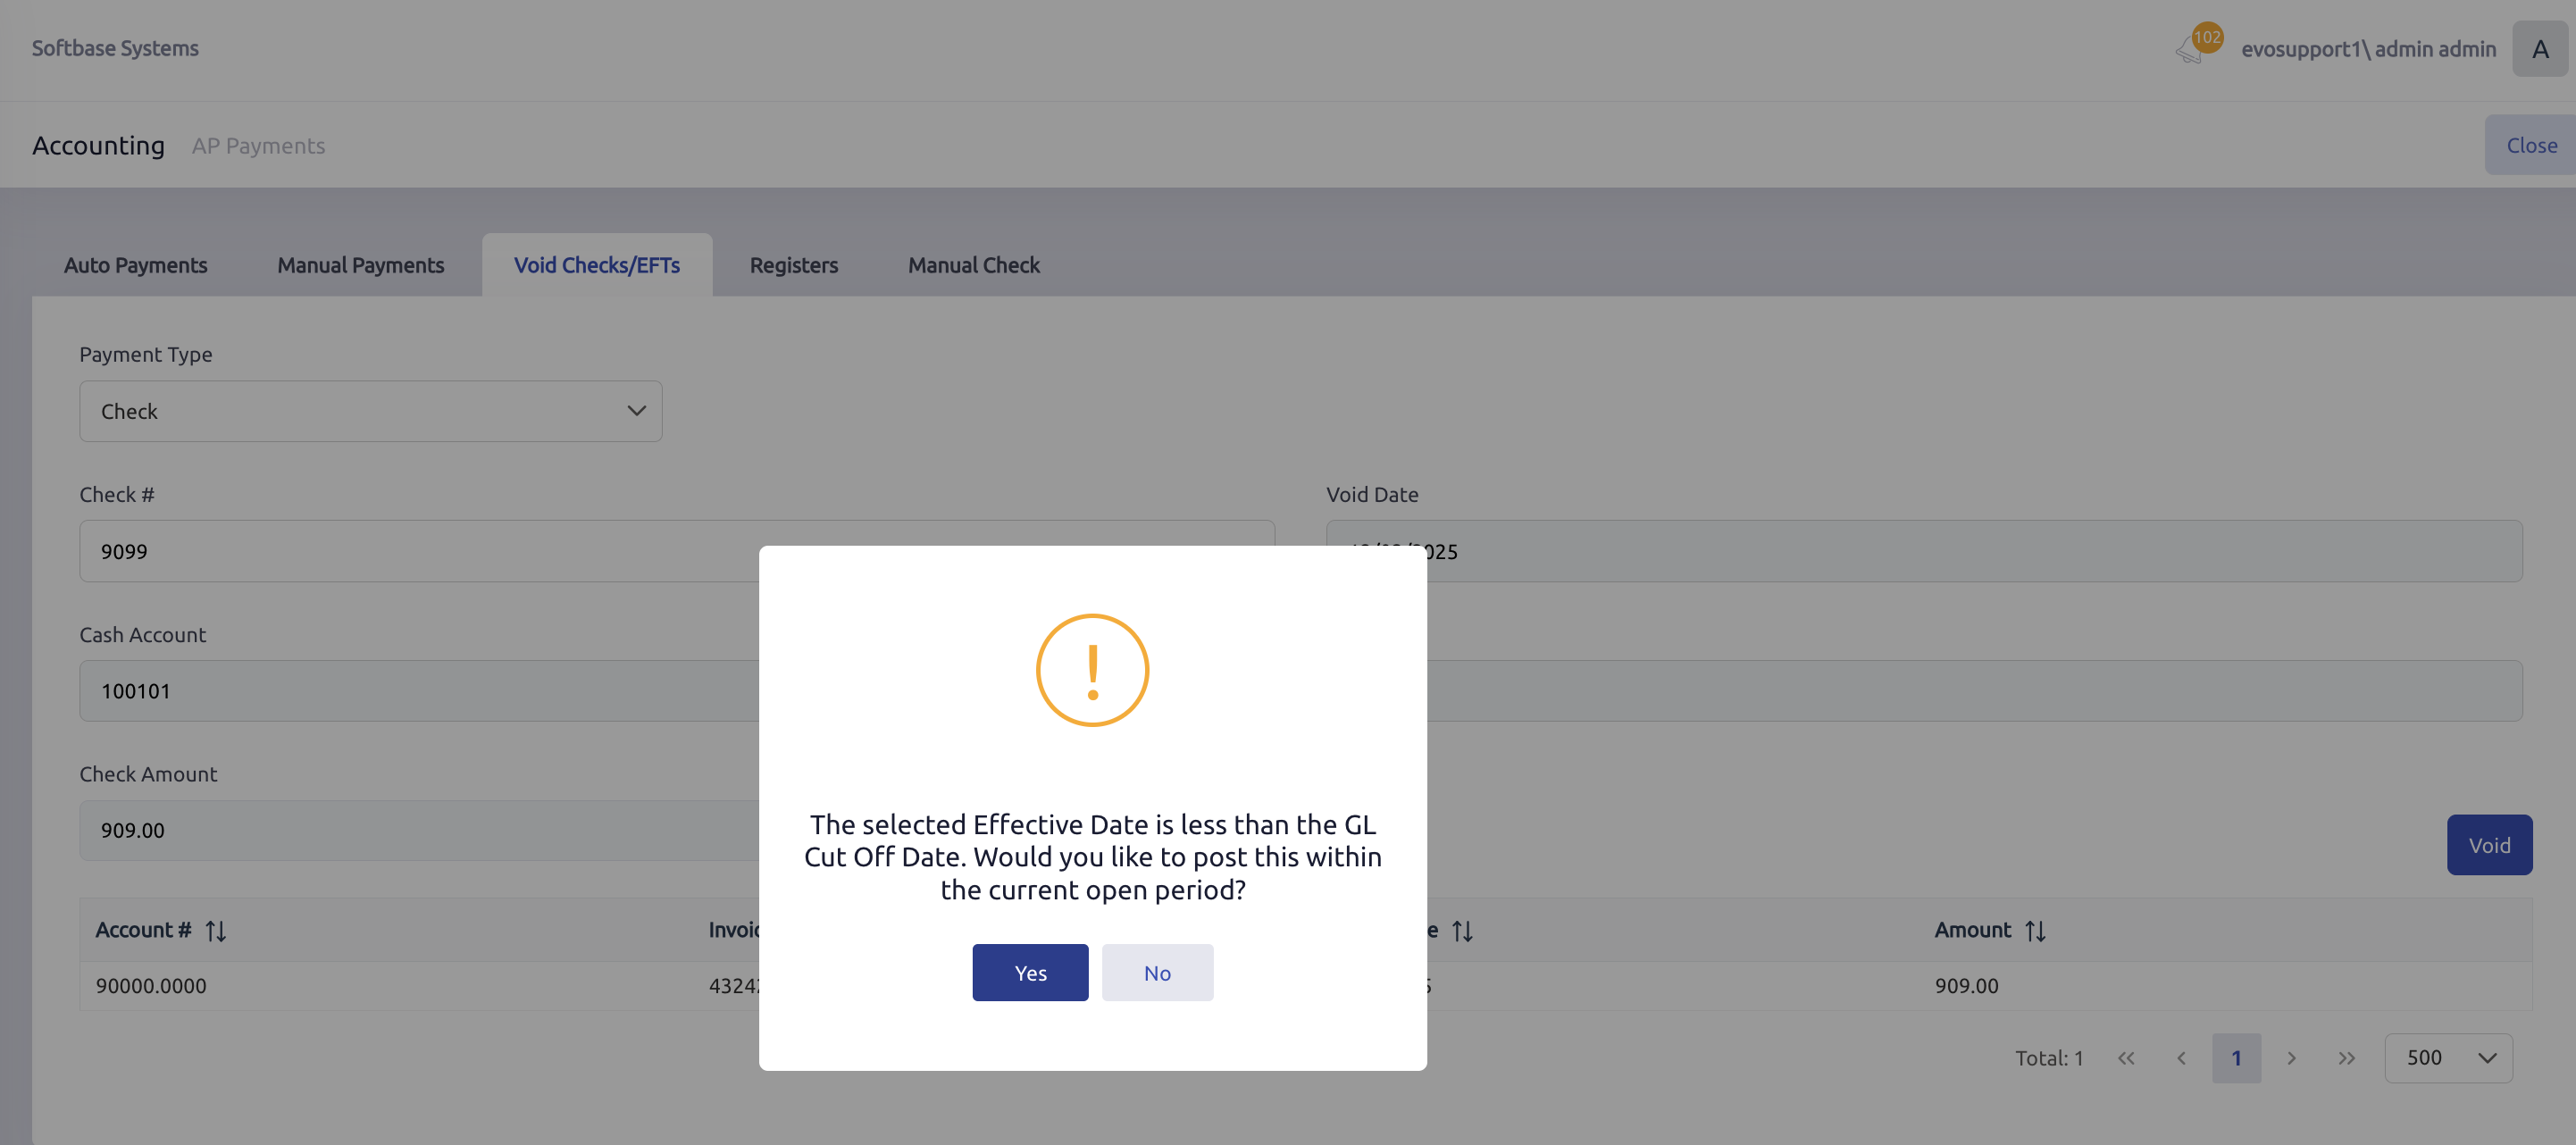This screenshot has height=1145, width=2576.
Task: Jump to last page arrow
Action: tap(2346, 1058)
